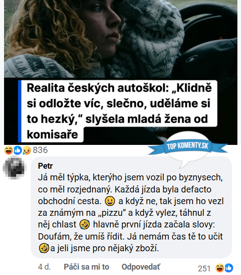Click the blue thumbs-up reaction icon on post
The width and height of the screenshot is (241, 275).
(18, 150)
